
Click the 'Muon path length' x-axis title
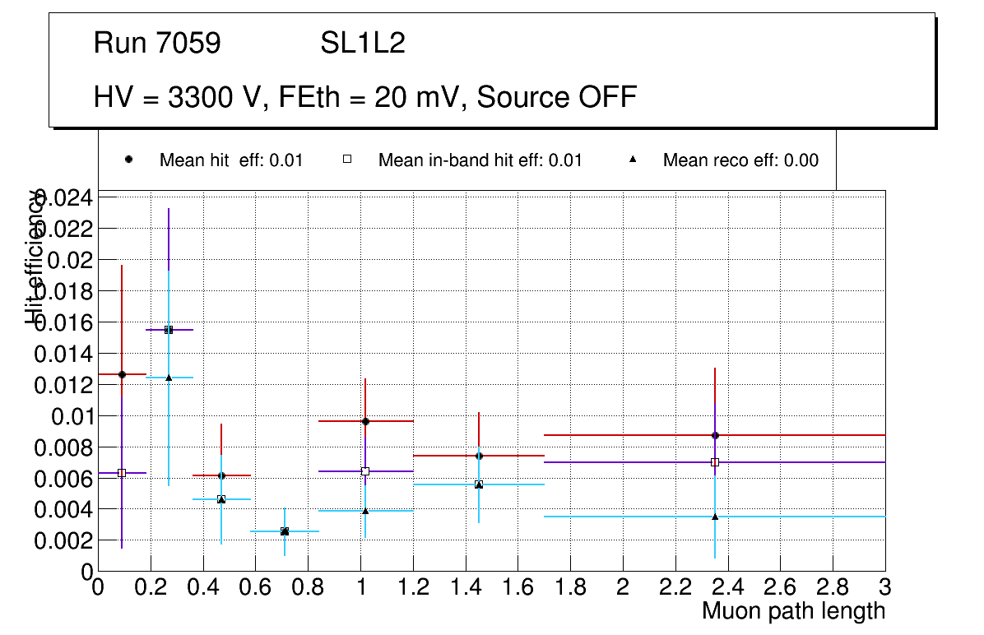pos(793,611)
